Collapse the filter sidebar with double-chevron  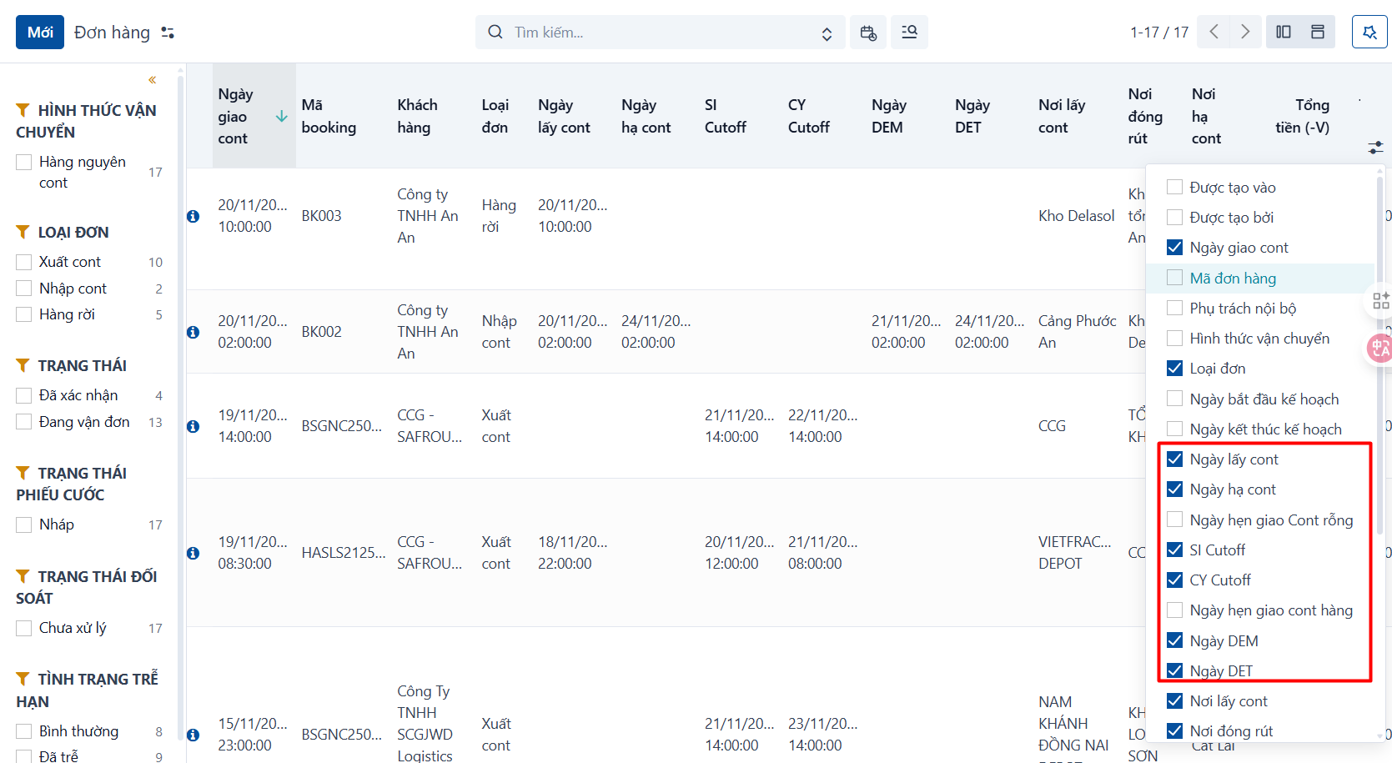point(153,80)
